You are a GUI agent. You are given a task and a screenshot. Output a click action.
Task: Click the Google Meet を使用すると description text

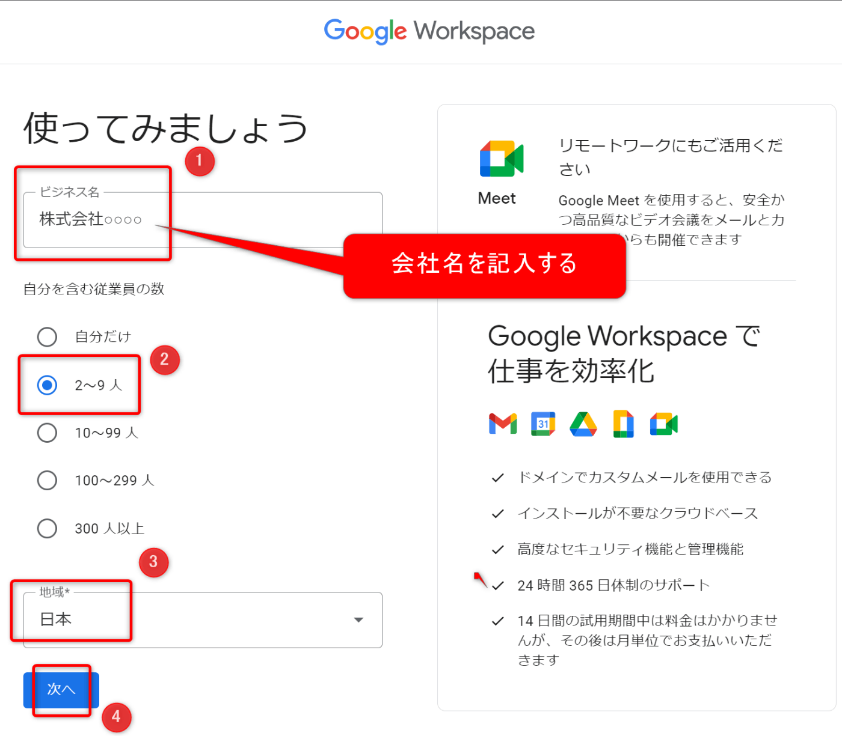672,220
